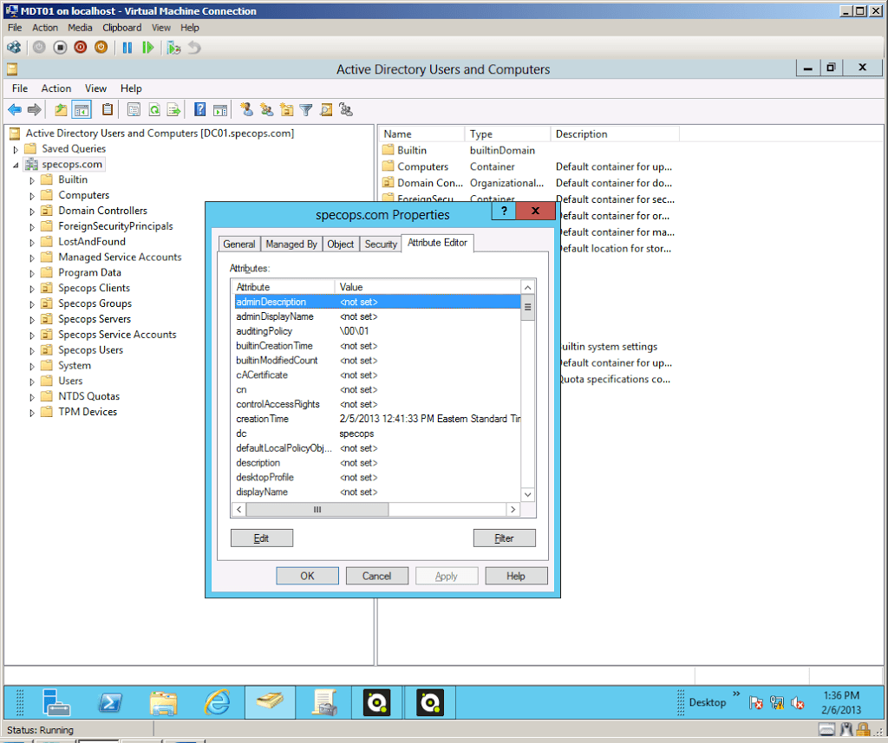Toggle the Show/Hide Action Pane icon
The image size is (888, 743).
pyautogui.click(x=220, y=109)
